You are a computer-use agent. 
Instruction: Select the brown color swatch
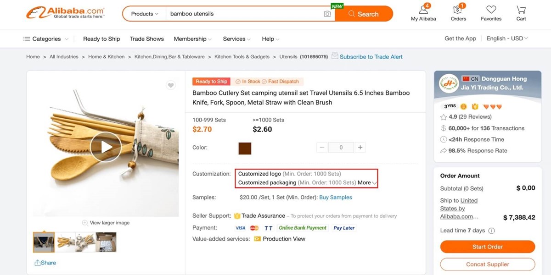tap(245, 148)
